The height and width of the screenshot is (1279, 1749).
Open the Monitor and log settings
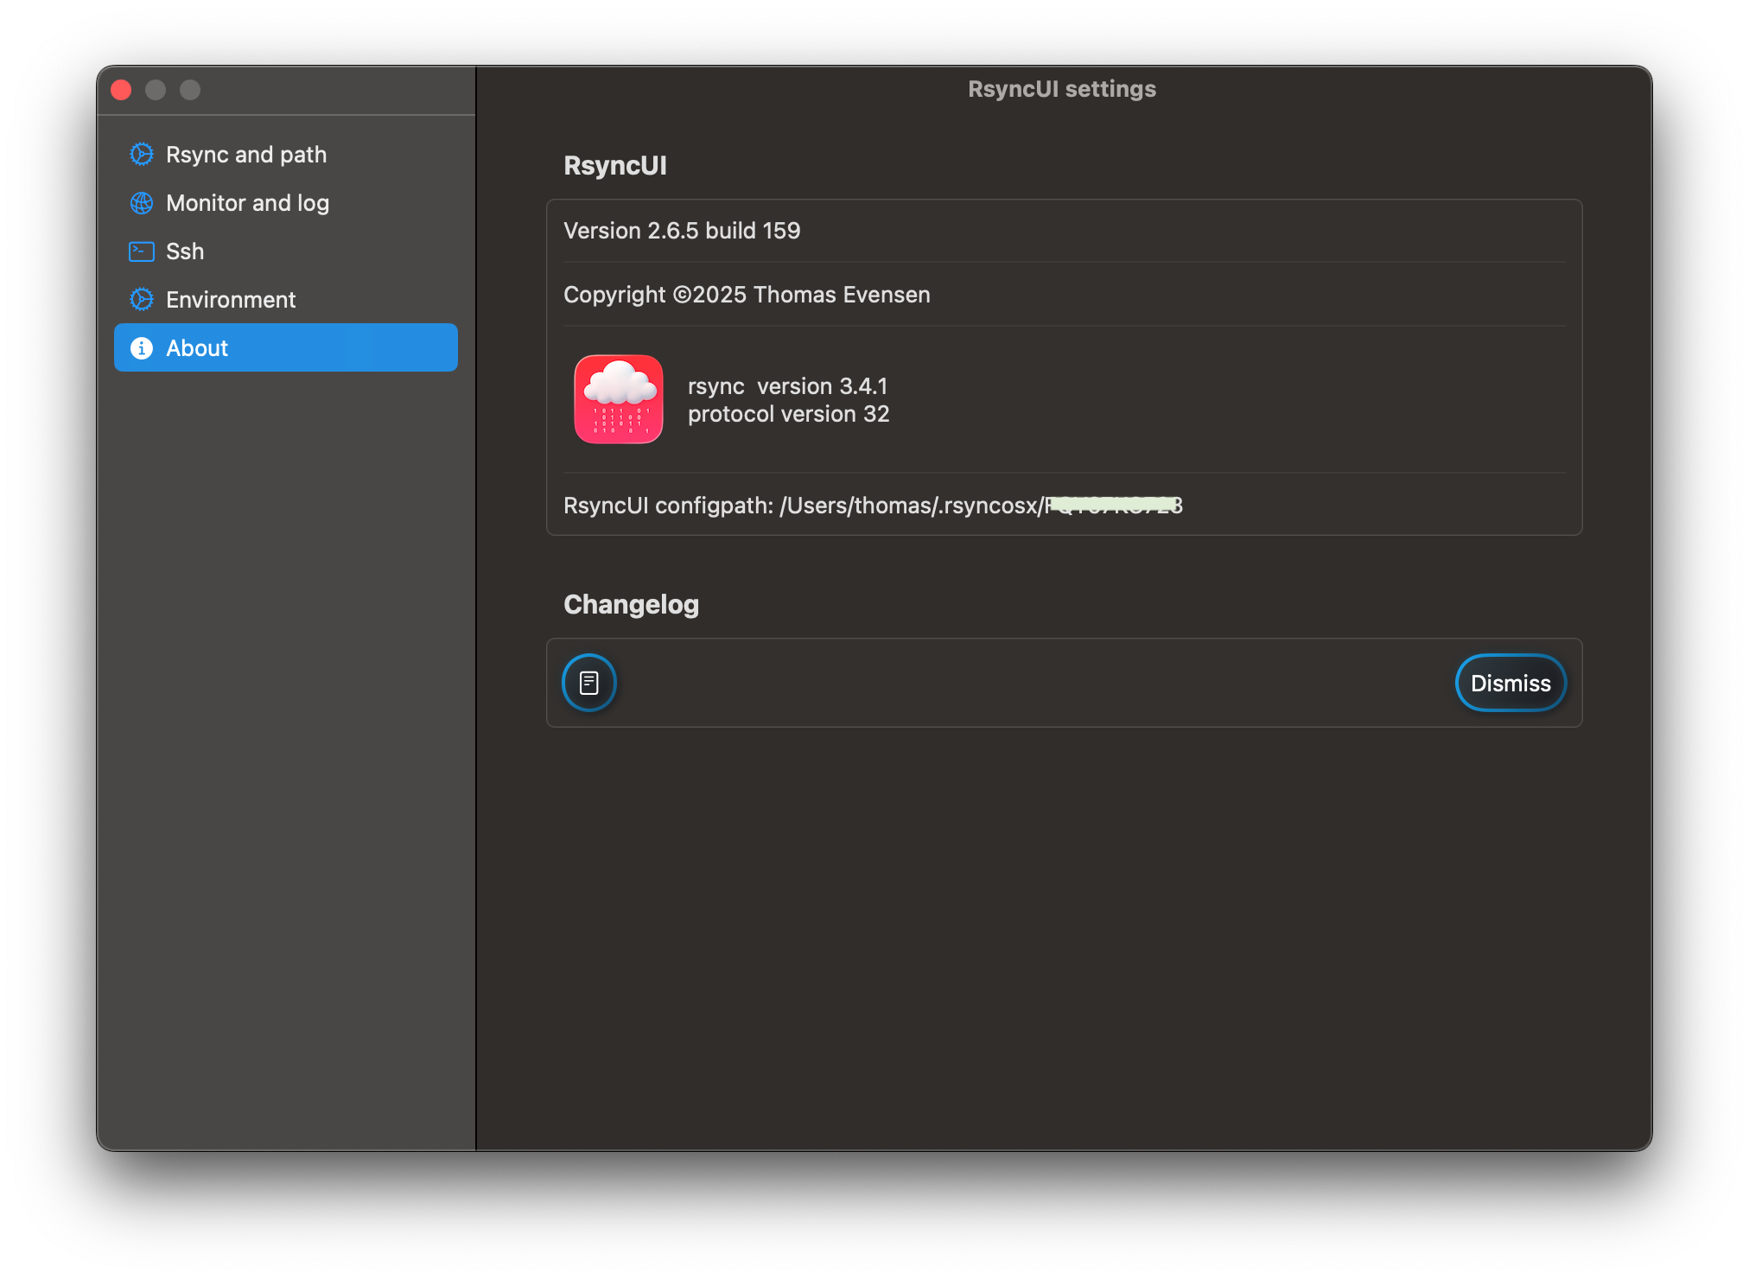pyautogui.click(x=285, y=203)
